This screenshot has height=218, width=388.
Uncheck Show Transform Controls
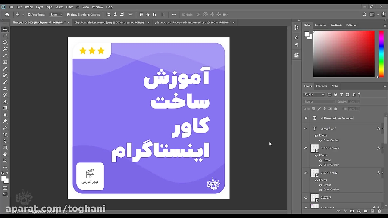pyautogui.click(x=69, y=15)
